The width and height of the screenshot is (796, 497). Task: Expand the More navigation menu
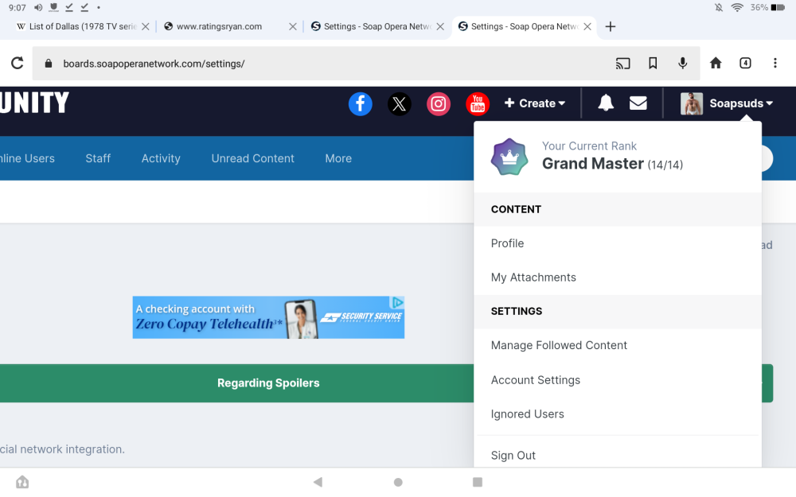[338, 158]
